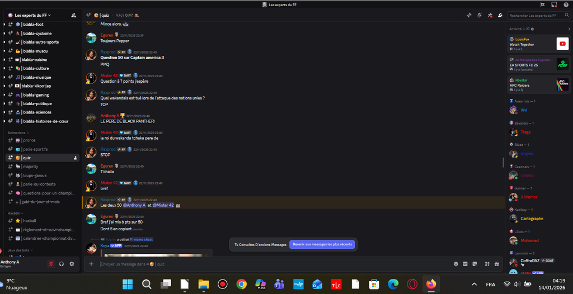The width and height of the screenshot is (573, 294).
Task: Open member Cartegraphe profile
Action: click(539, 219)
